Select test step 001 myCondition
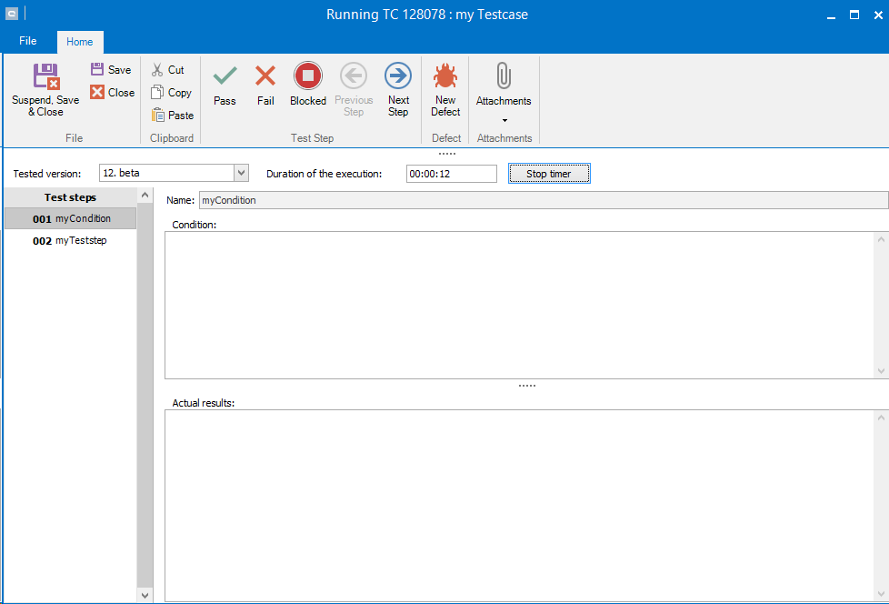Viewport: 889px width, 604px height. (71, 219)
